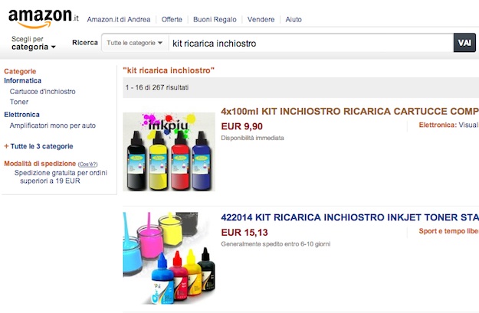
Task: Expand Scegli per categoria menu
Action: point(33,43)
